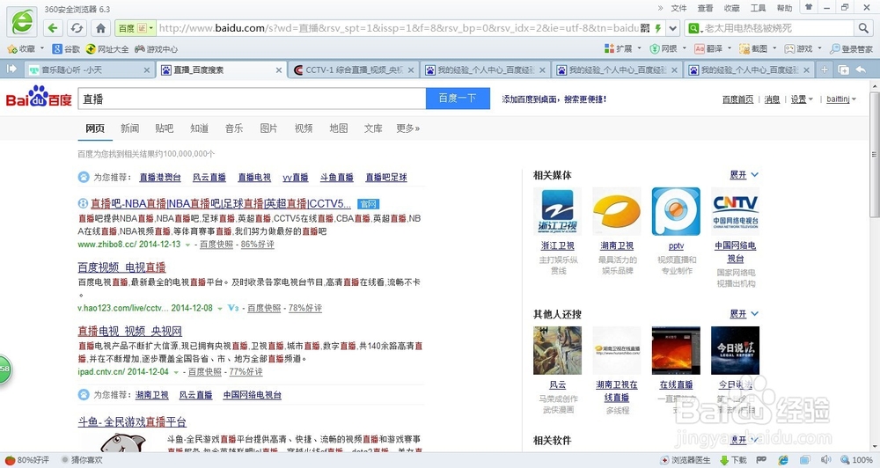Click the speaker sound icon in status bar
Image resolution: width=880 pixels, height=468 pixels.
coord(825,460)
